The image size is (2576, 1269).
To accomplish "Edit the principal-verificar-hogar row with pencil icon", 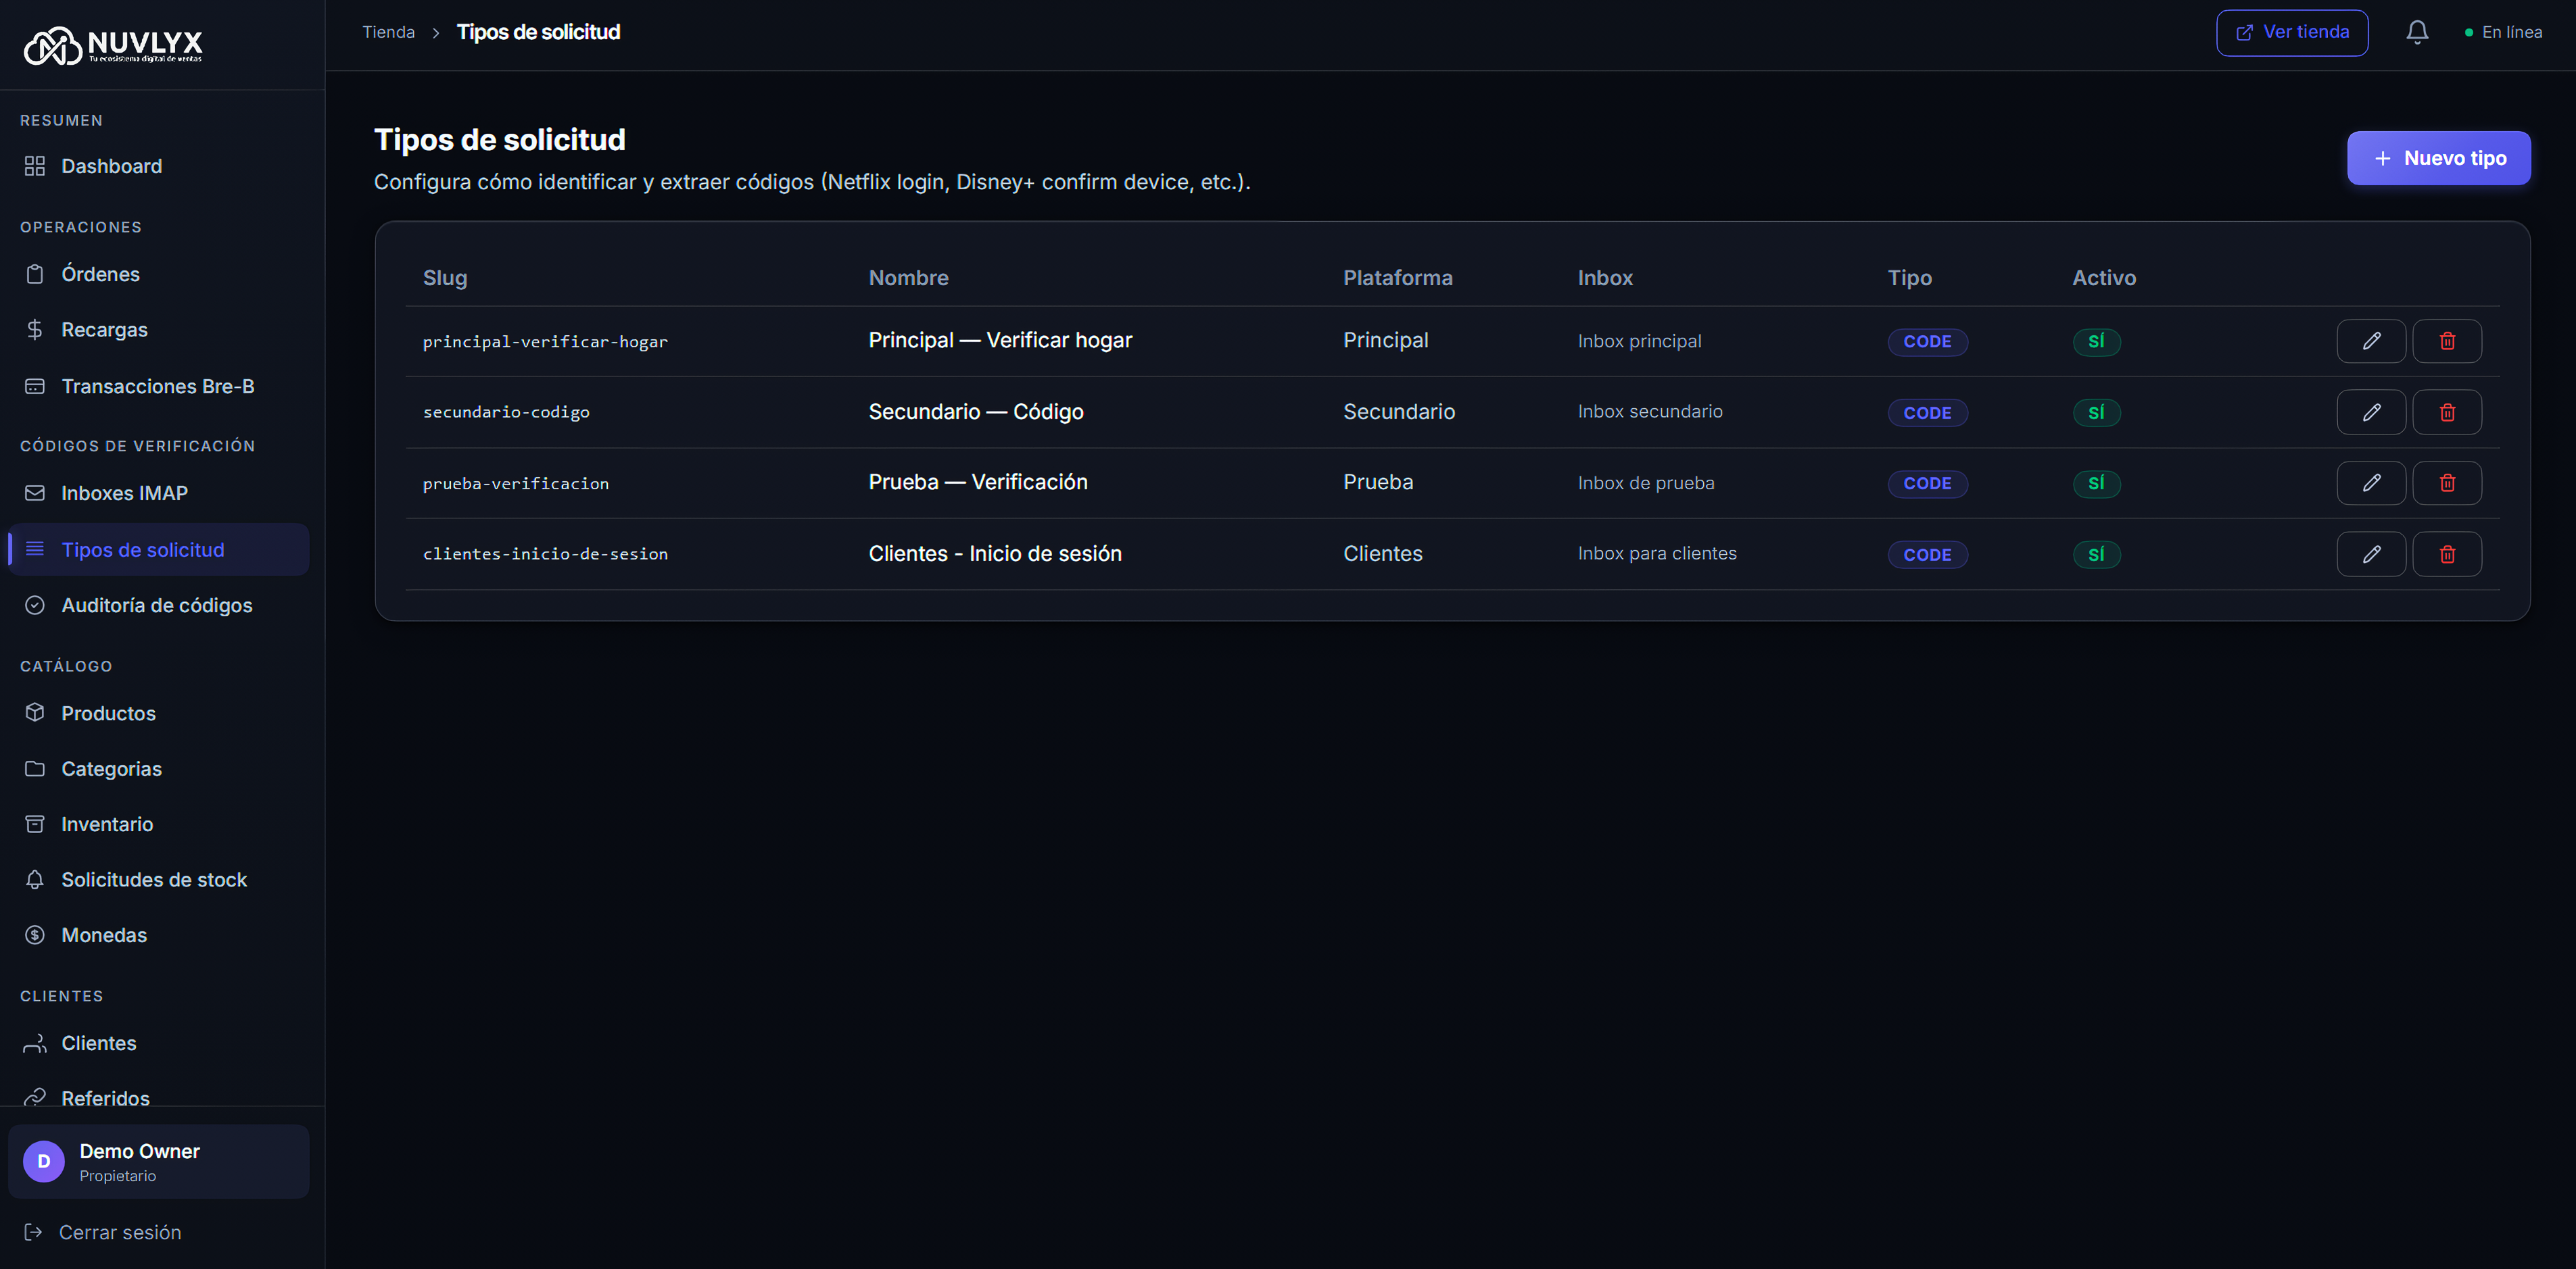I will click(x=2370, y=341).
